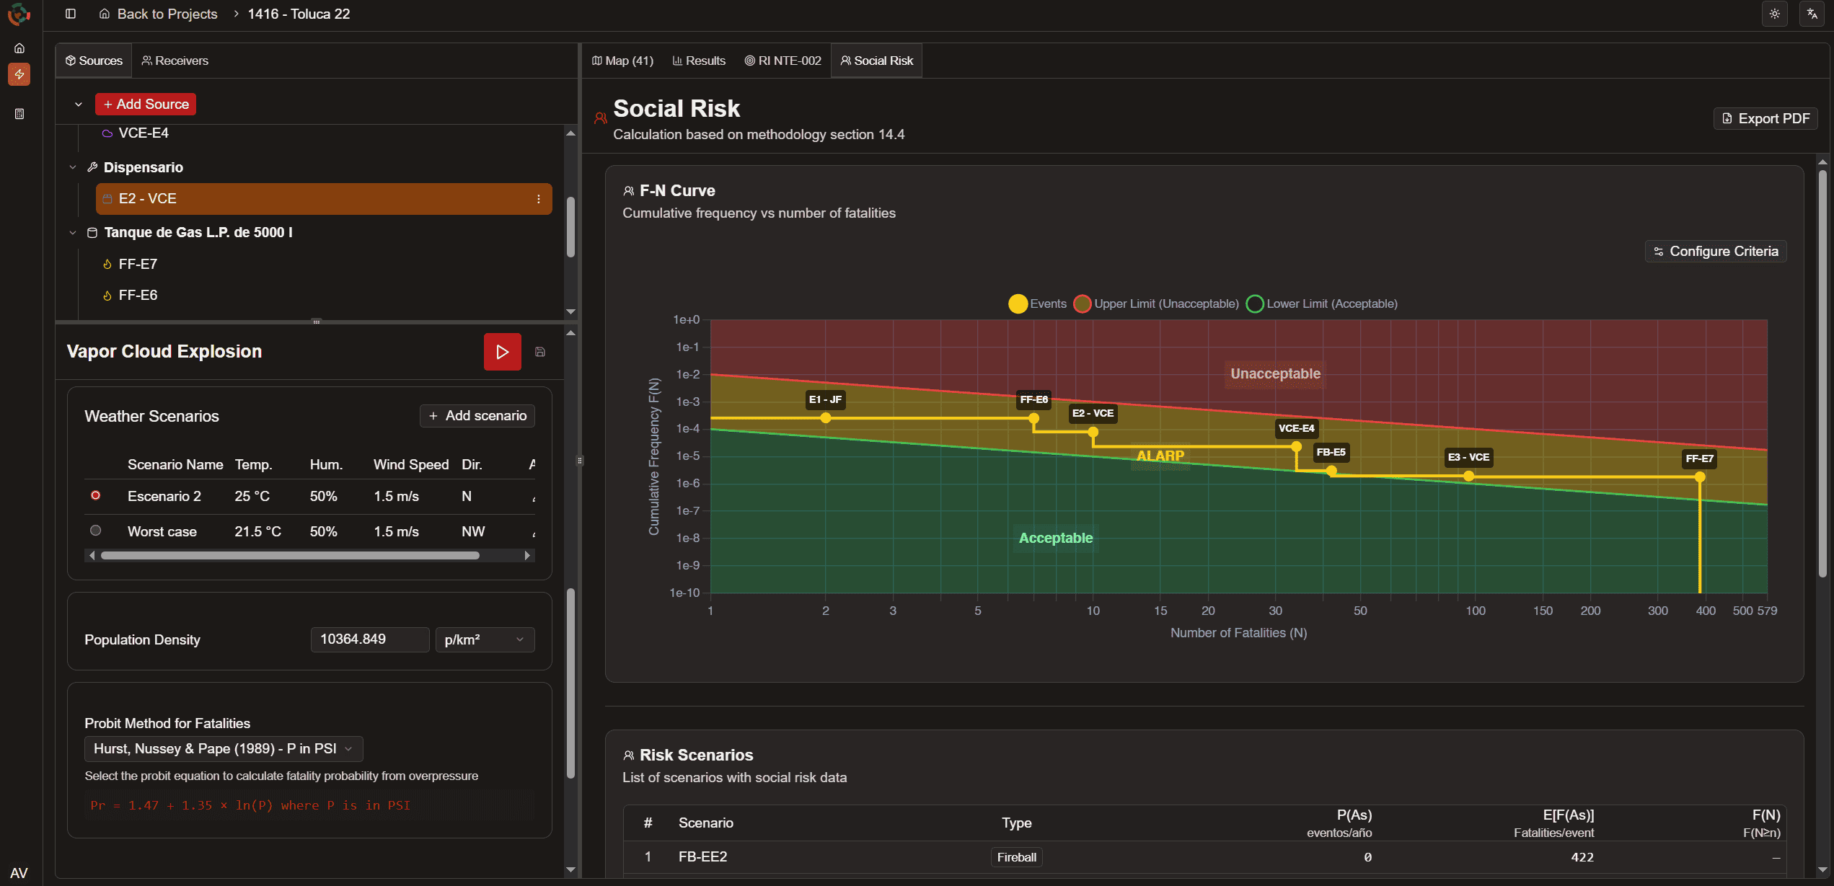Open the population density units dropdown
This screenshot has width=1834, height=886.
coord(485,639)
